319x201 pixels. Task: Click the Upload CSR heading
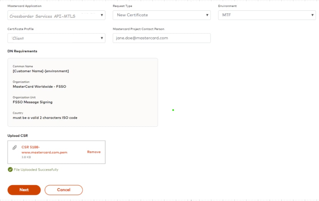click(17, 136)
